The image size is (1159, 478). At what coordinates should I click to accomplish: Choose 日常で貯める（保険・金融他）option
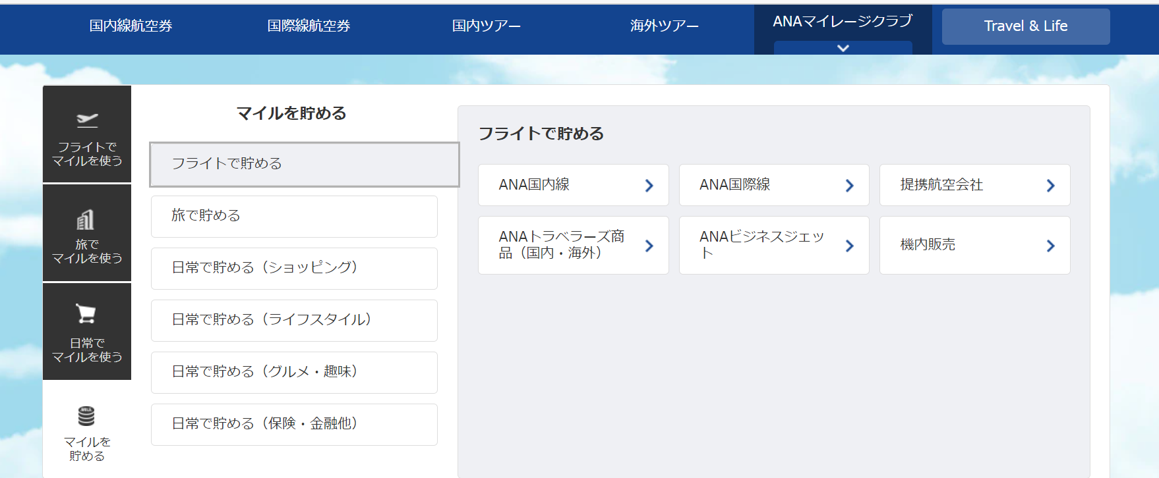294,424
